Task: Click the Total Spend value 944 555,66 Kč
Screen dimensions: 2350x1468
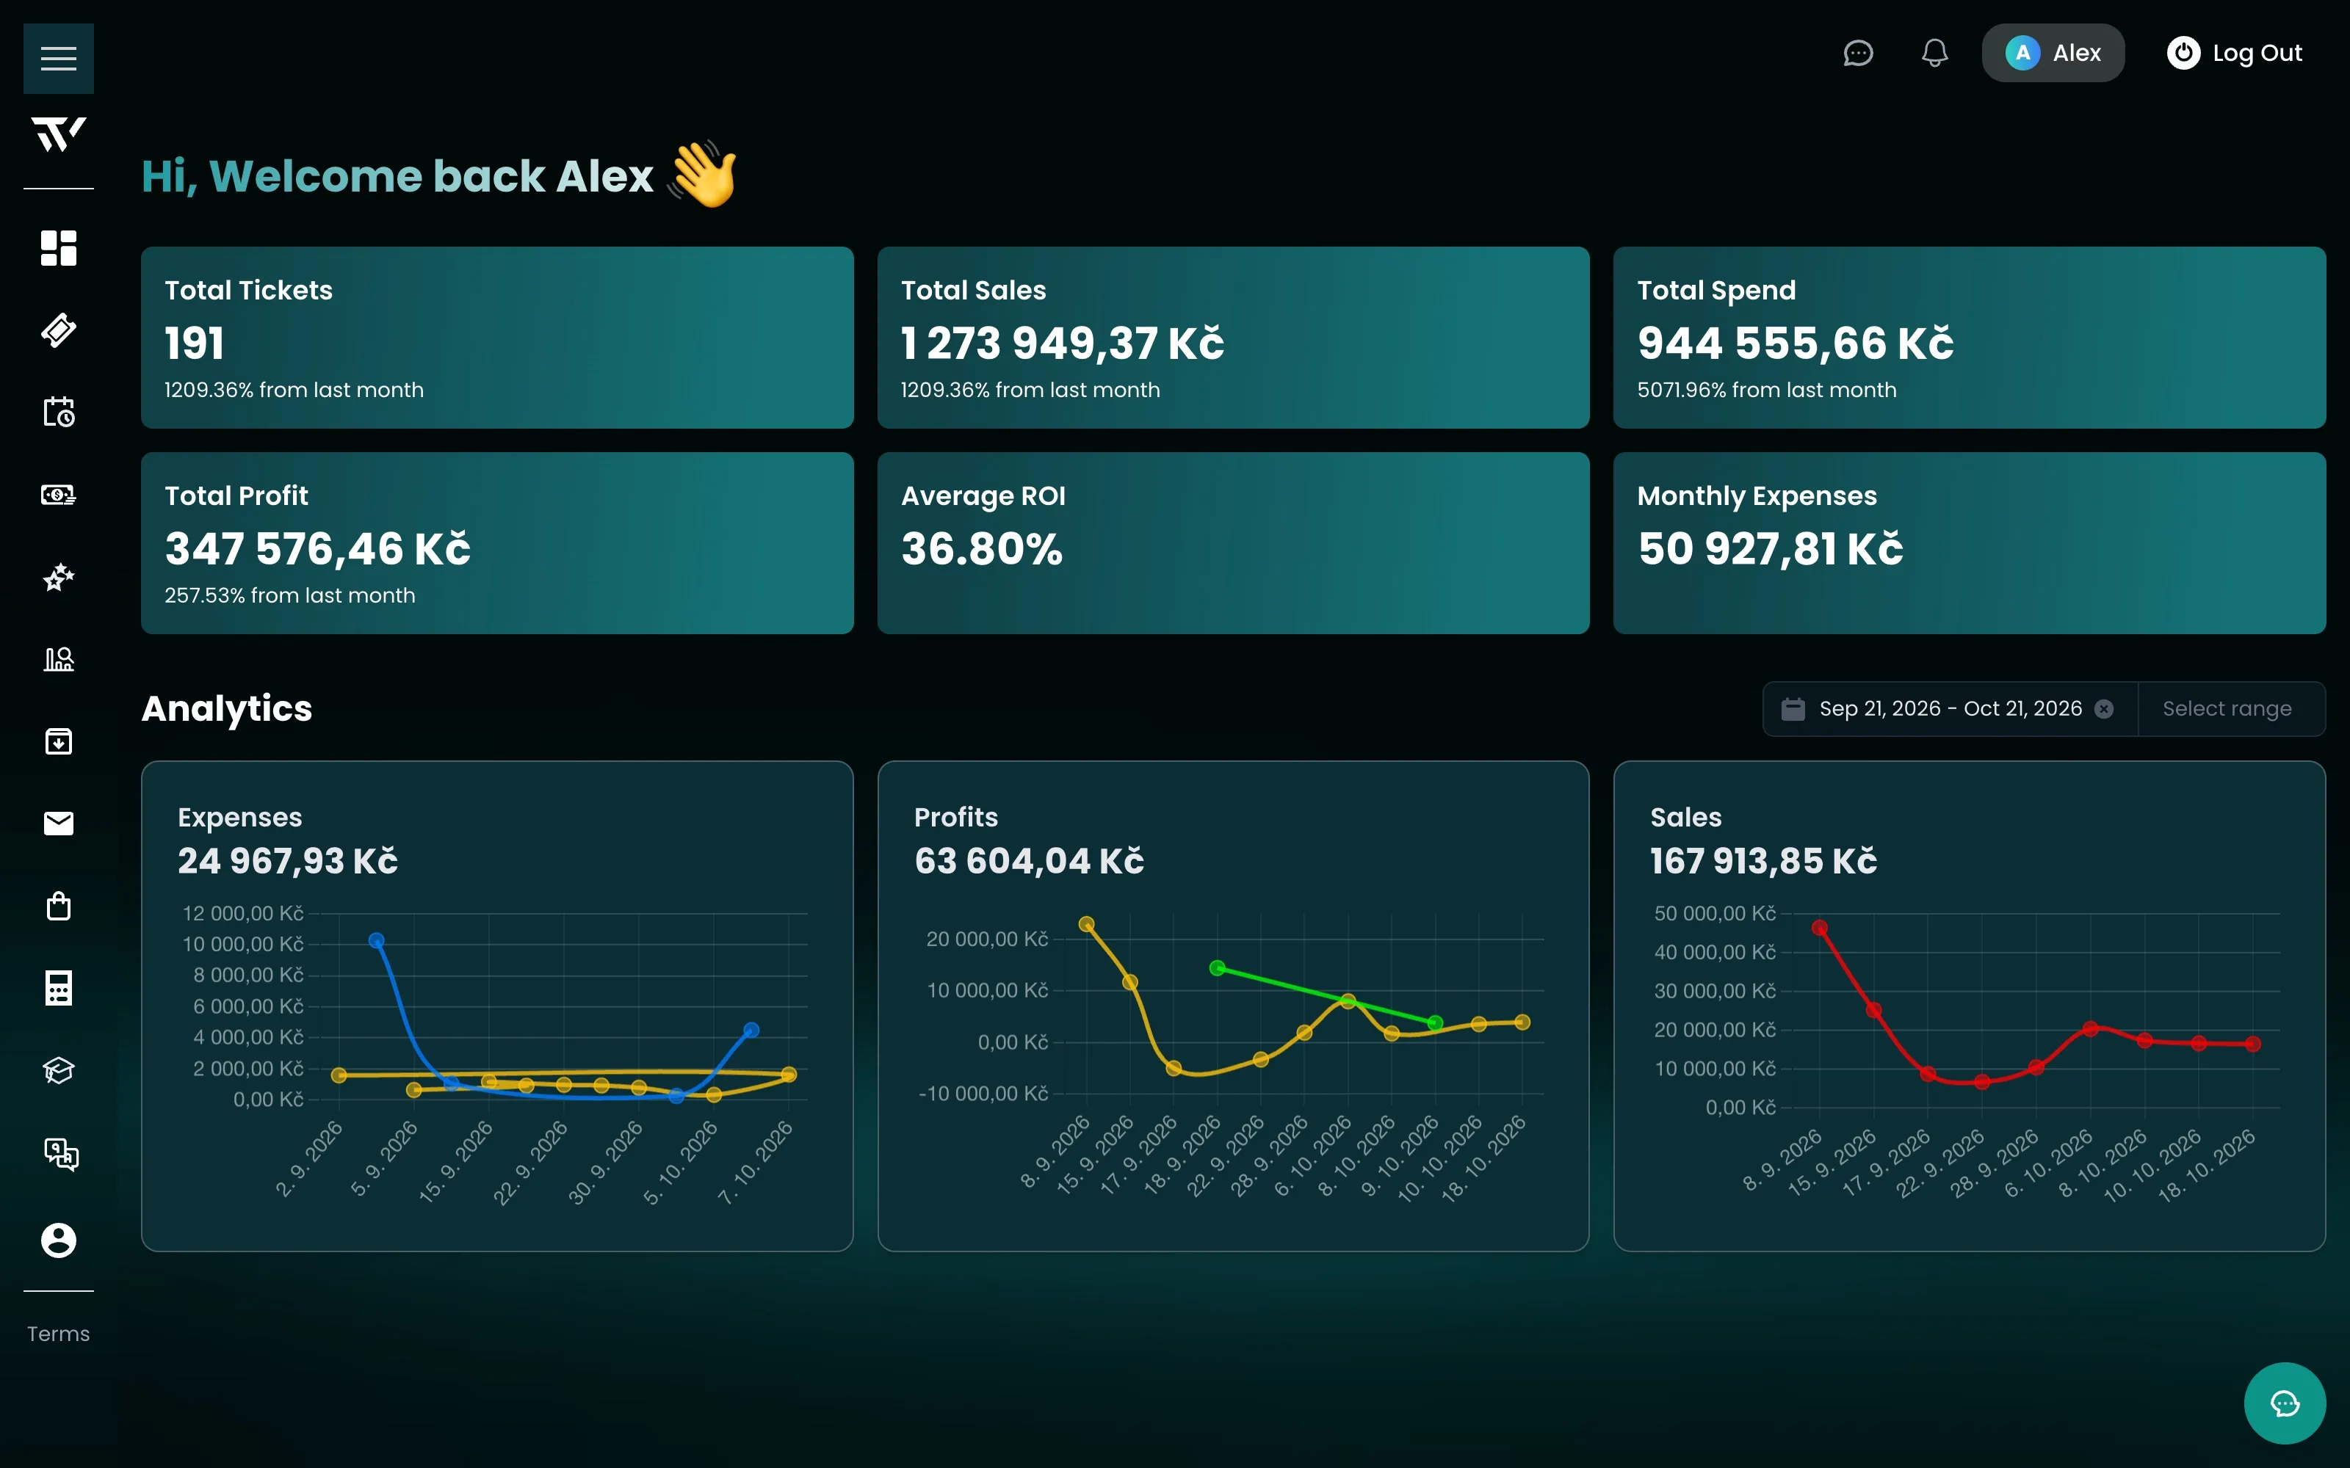Action: pos(1796,343)
